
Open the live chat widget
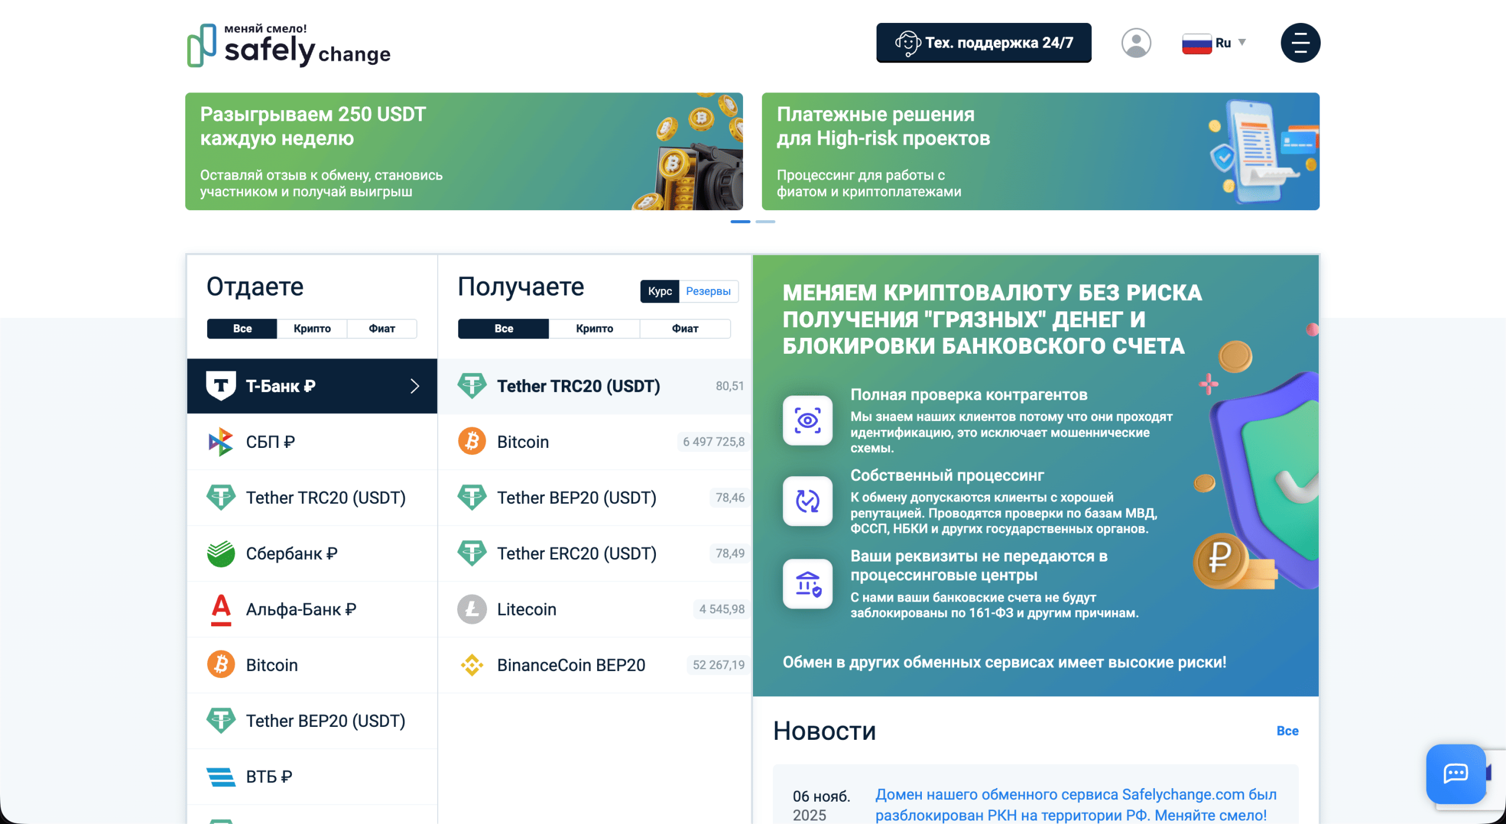pyautogui.click(x=1456, y=773)
